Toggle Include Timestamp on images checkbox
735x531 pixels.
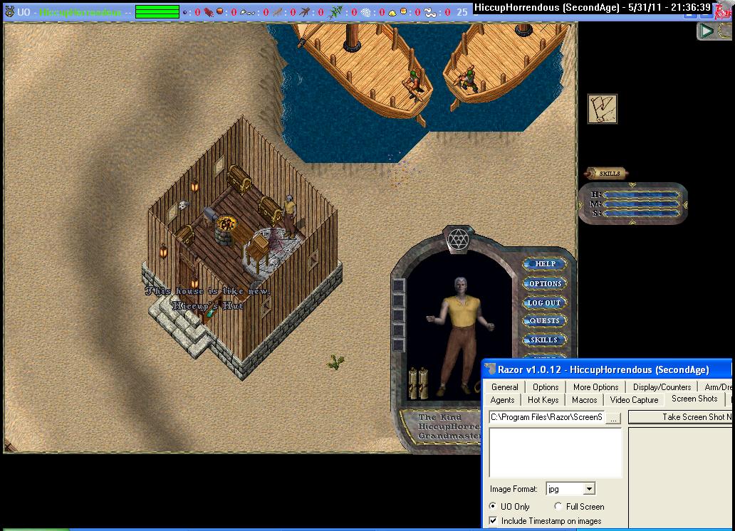click(x=494, y=521)
